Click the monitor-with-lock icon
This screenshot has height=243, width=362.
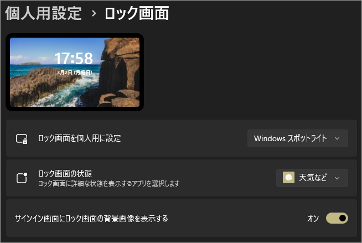(22, 139)
